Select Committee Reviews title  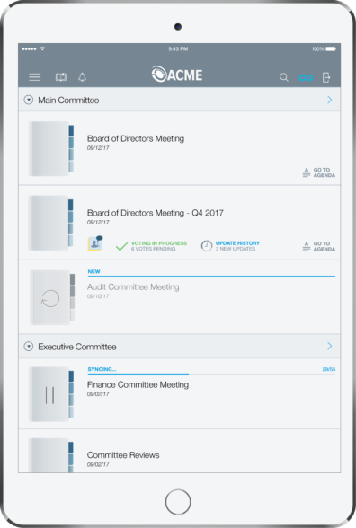pyautogui.click(x=123, y=455)
